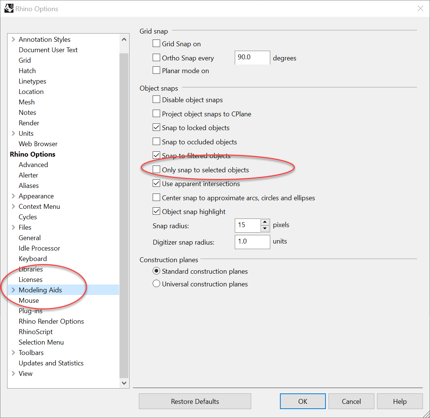
Task: Open the Notes page
Action: [27, 113]
